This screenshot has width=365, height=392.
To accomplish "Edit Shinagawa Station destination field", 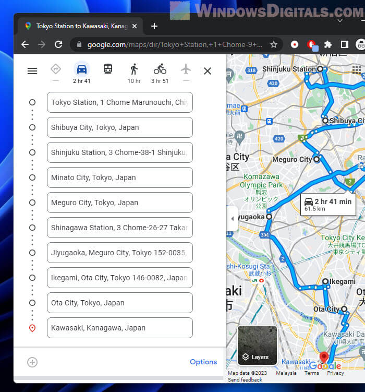I will coord(120,228).
